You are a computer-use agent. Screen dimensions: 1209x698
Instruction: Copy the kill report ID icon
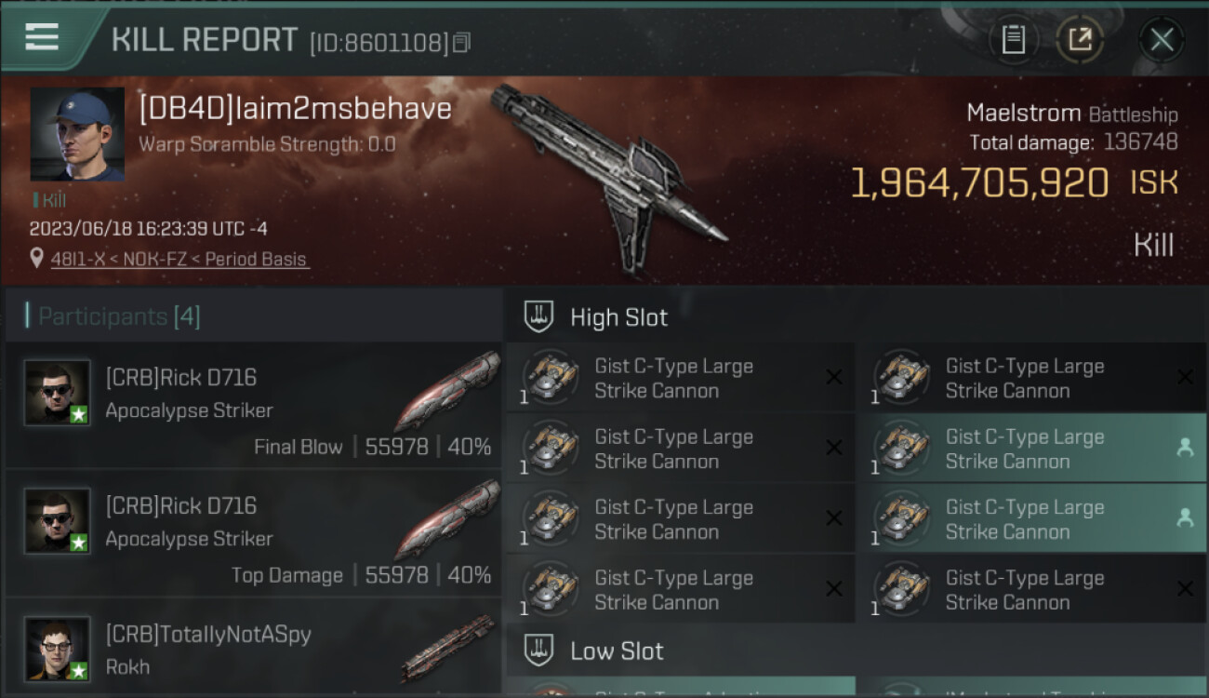(x=462, y=42)
